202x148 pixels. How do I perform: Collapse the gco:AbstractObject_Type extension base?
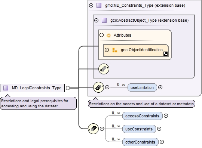(97, 20)
